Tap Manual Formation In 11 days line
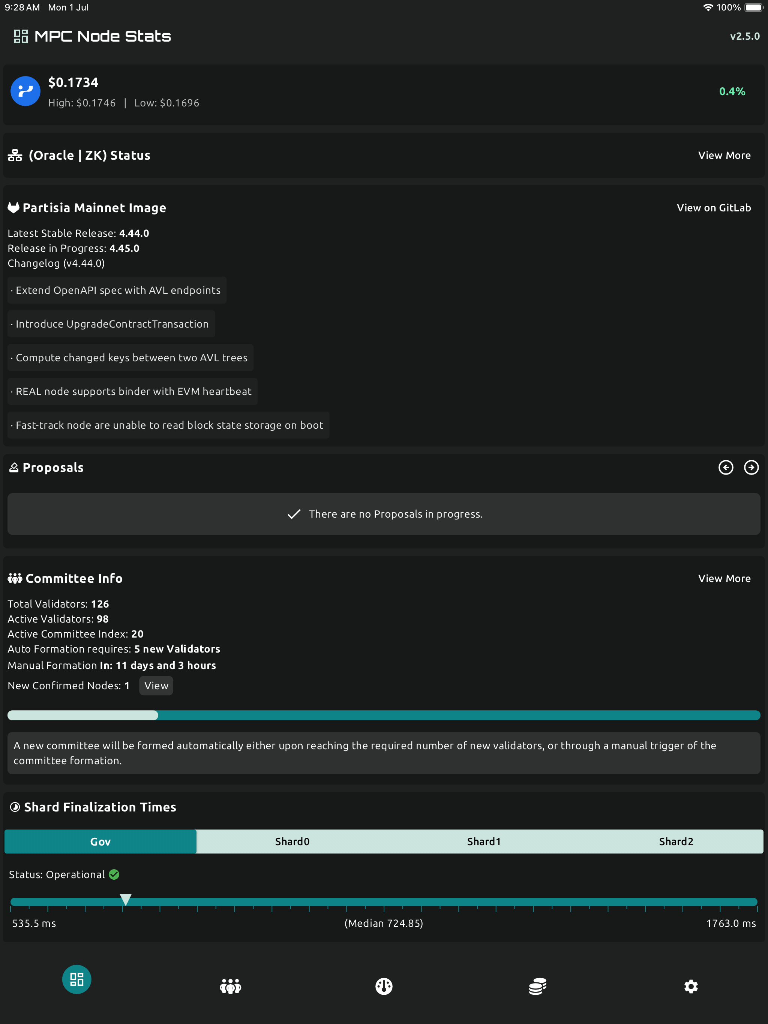 tap(112, 665)
